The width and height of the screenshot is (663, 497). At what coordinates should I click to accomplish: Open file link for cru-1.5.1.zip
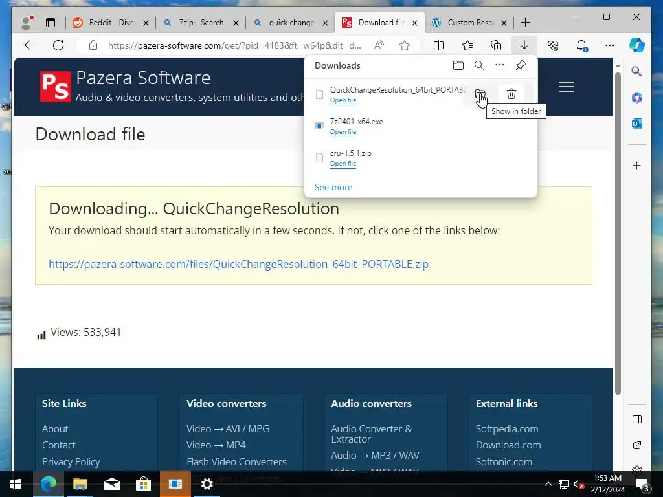click(343, 164)
